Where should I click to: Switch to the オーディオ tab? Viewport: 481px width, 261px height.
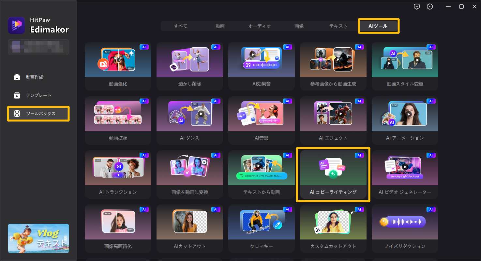pyautogui.click(x=259, y=26)
